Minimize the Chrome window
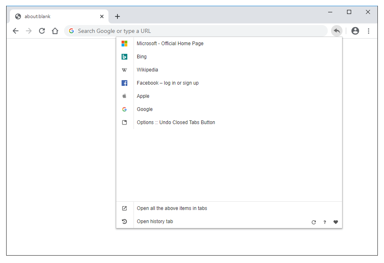 330,12
